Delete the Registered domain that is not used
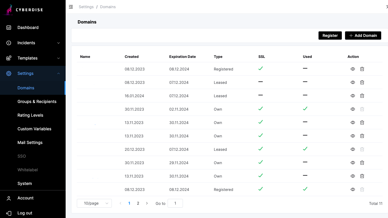The height and width of the screenshot is (218, 388). point(362,69)
